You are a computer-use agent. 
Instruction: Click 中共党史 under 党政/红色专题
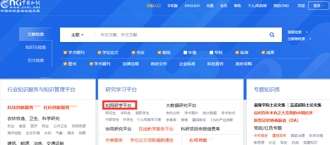click(x=261, y=135)
